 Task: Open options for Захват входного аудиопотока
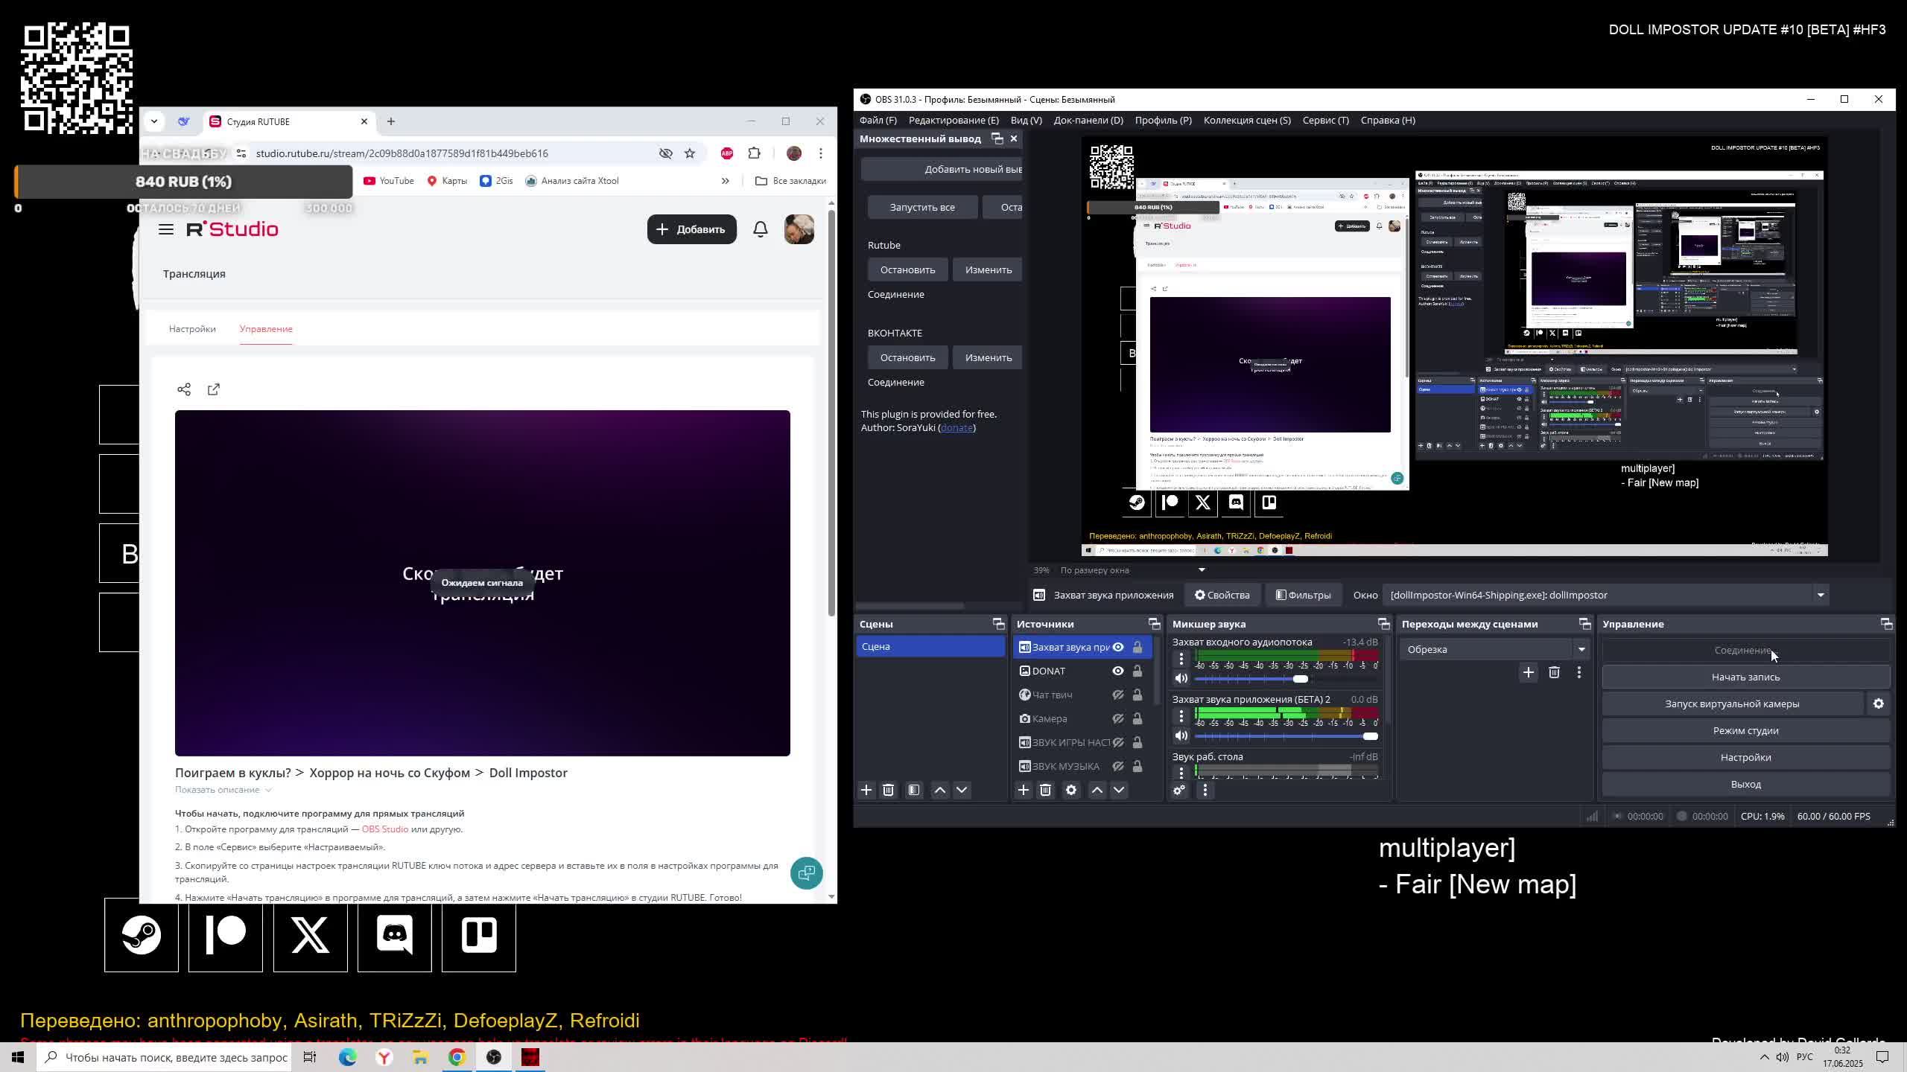point(1181,658)
